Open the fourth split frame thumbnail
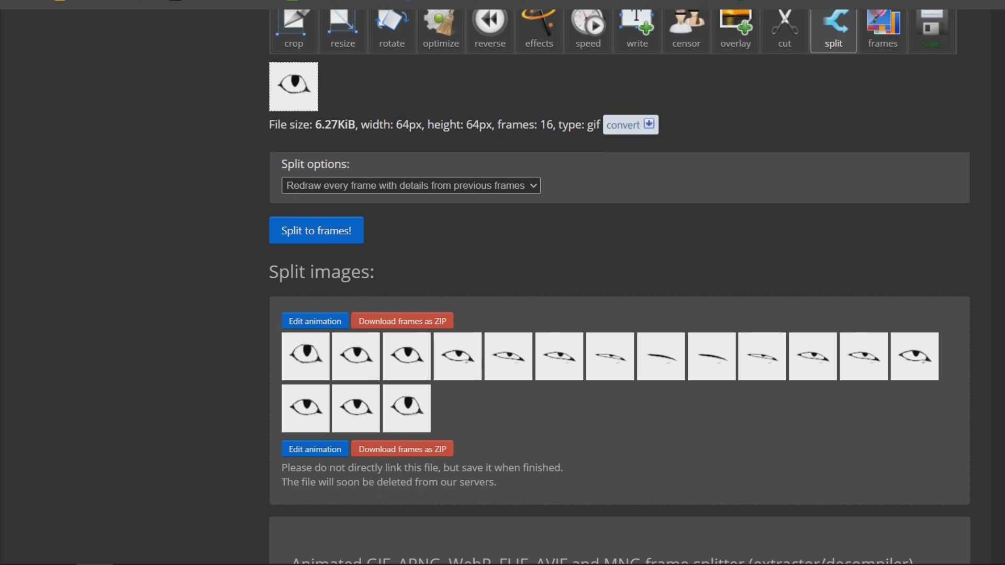The width and height of the screenshot is (1005, 565). 458,356
